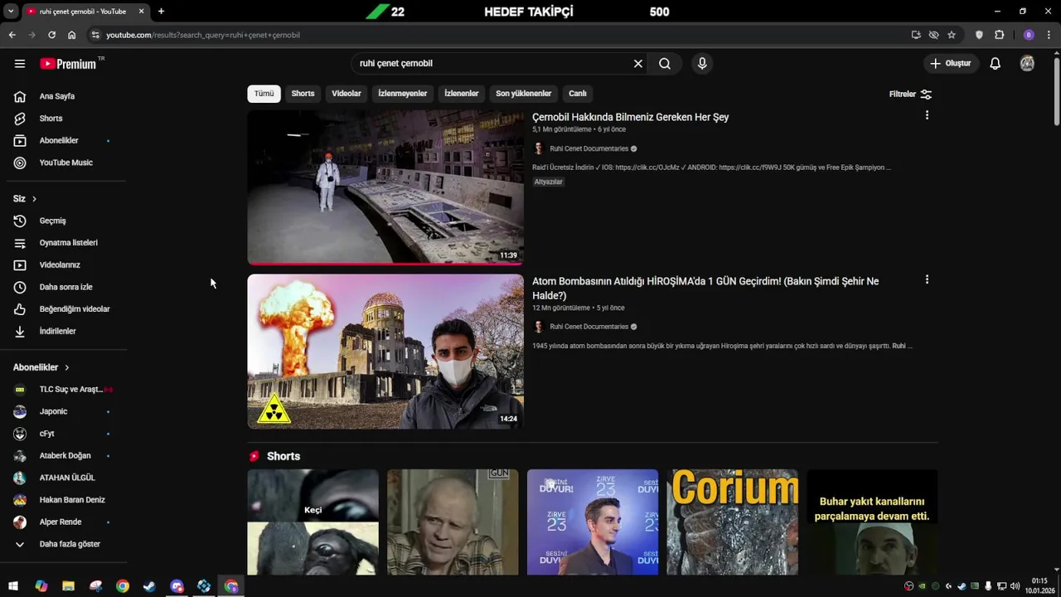
Task: Open Steam from the taskbar
Action: coord(149,586)
